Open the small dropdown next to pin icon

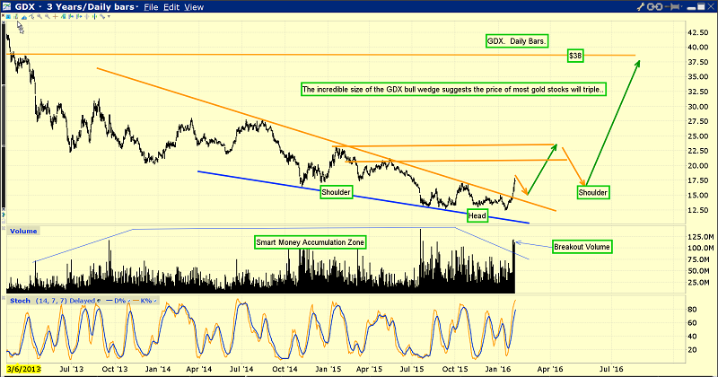(682, 6)
